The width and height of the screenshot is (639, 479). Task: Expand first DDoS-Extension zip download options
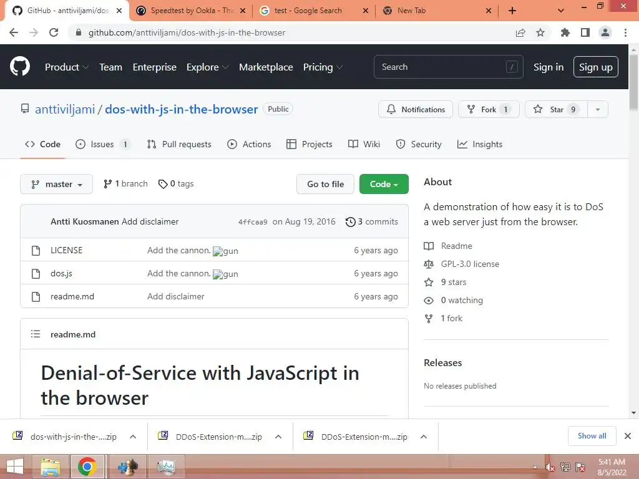coord(278,437)
